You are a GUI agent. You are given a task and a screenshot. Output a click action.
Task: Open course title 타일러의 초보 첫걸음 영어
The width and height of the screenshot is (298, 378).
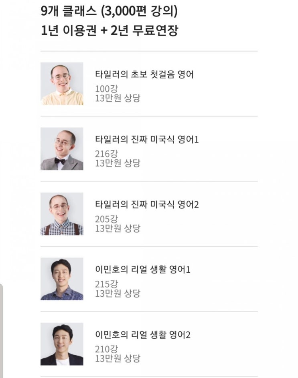(144, 74)
